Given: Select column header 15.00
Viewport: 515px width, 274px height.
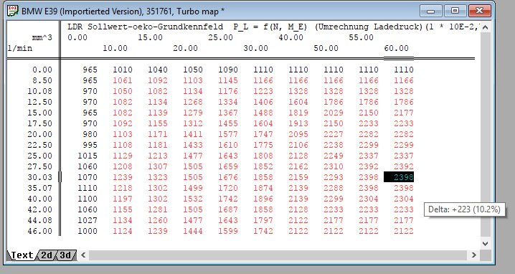Looking at the screenshot, I should coord(150,37).
